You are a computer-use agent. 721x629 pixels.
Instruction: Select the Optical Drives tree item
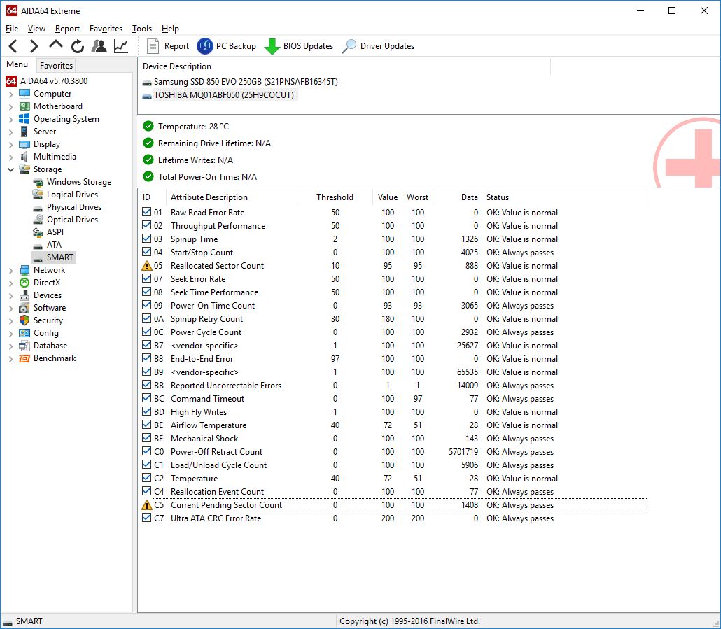pos(72,220)
